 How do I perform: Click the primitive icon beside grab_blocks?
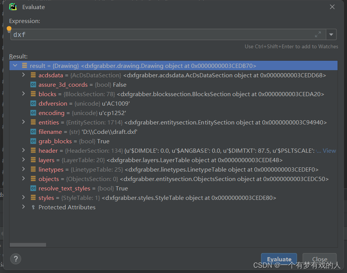(33, 141)
